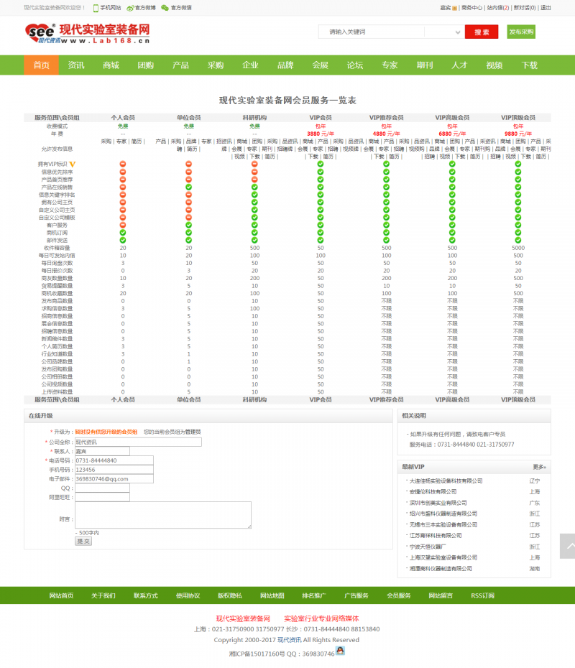Click the 官方微博 Weibo icon

tap(130, 8)
